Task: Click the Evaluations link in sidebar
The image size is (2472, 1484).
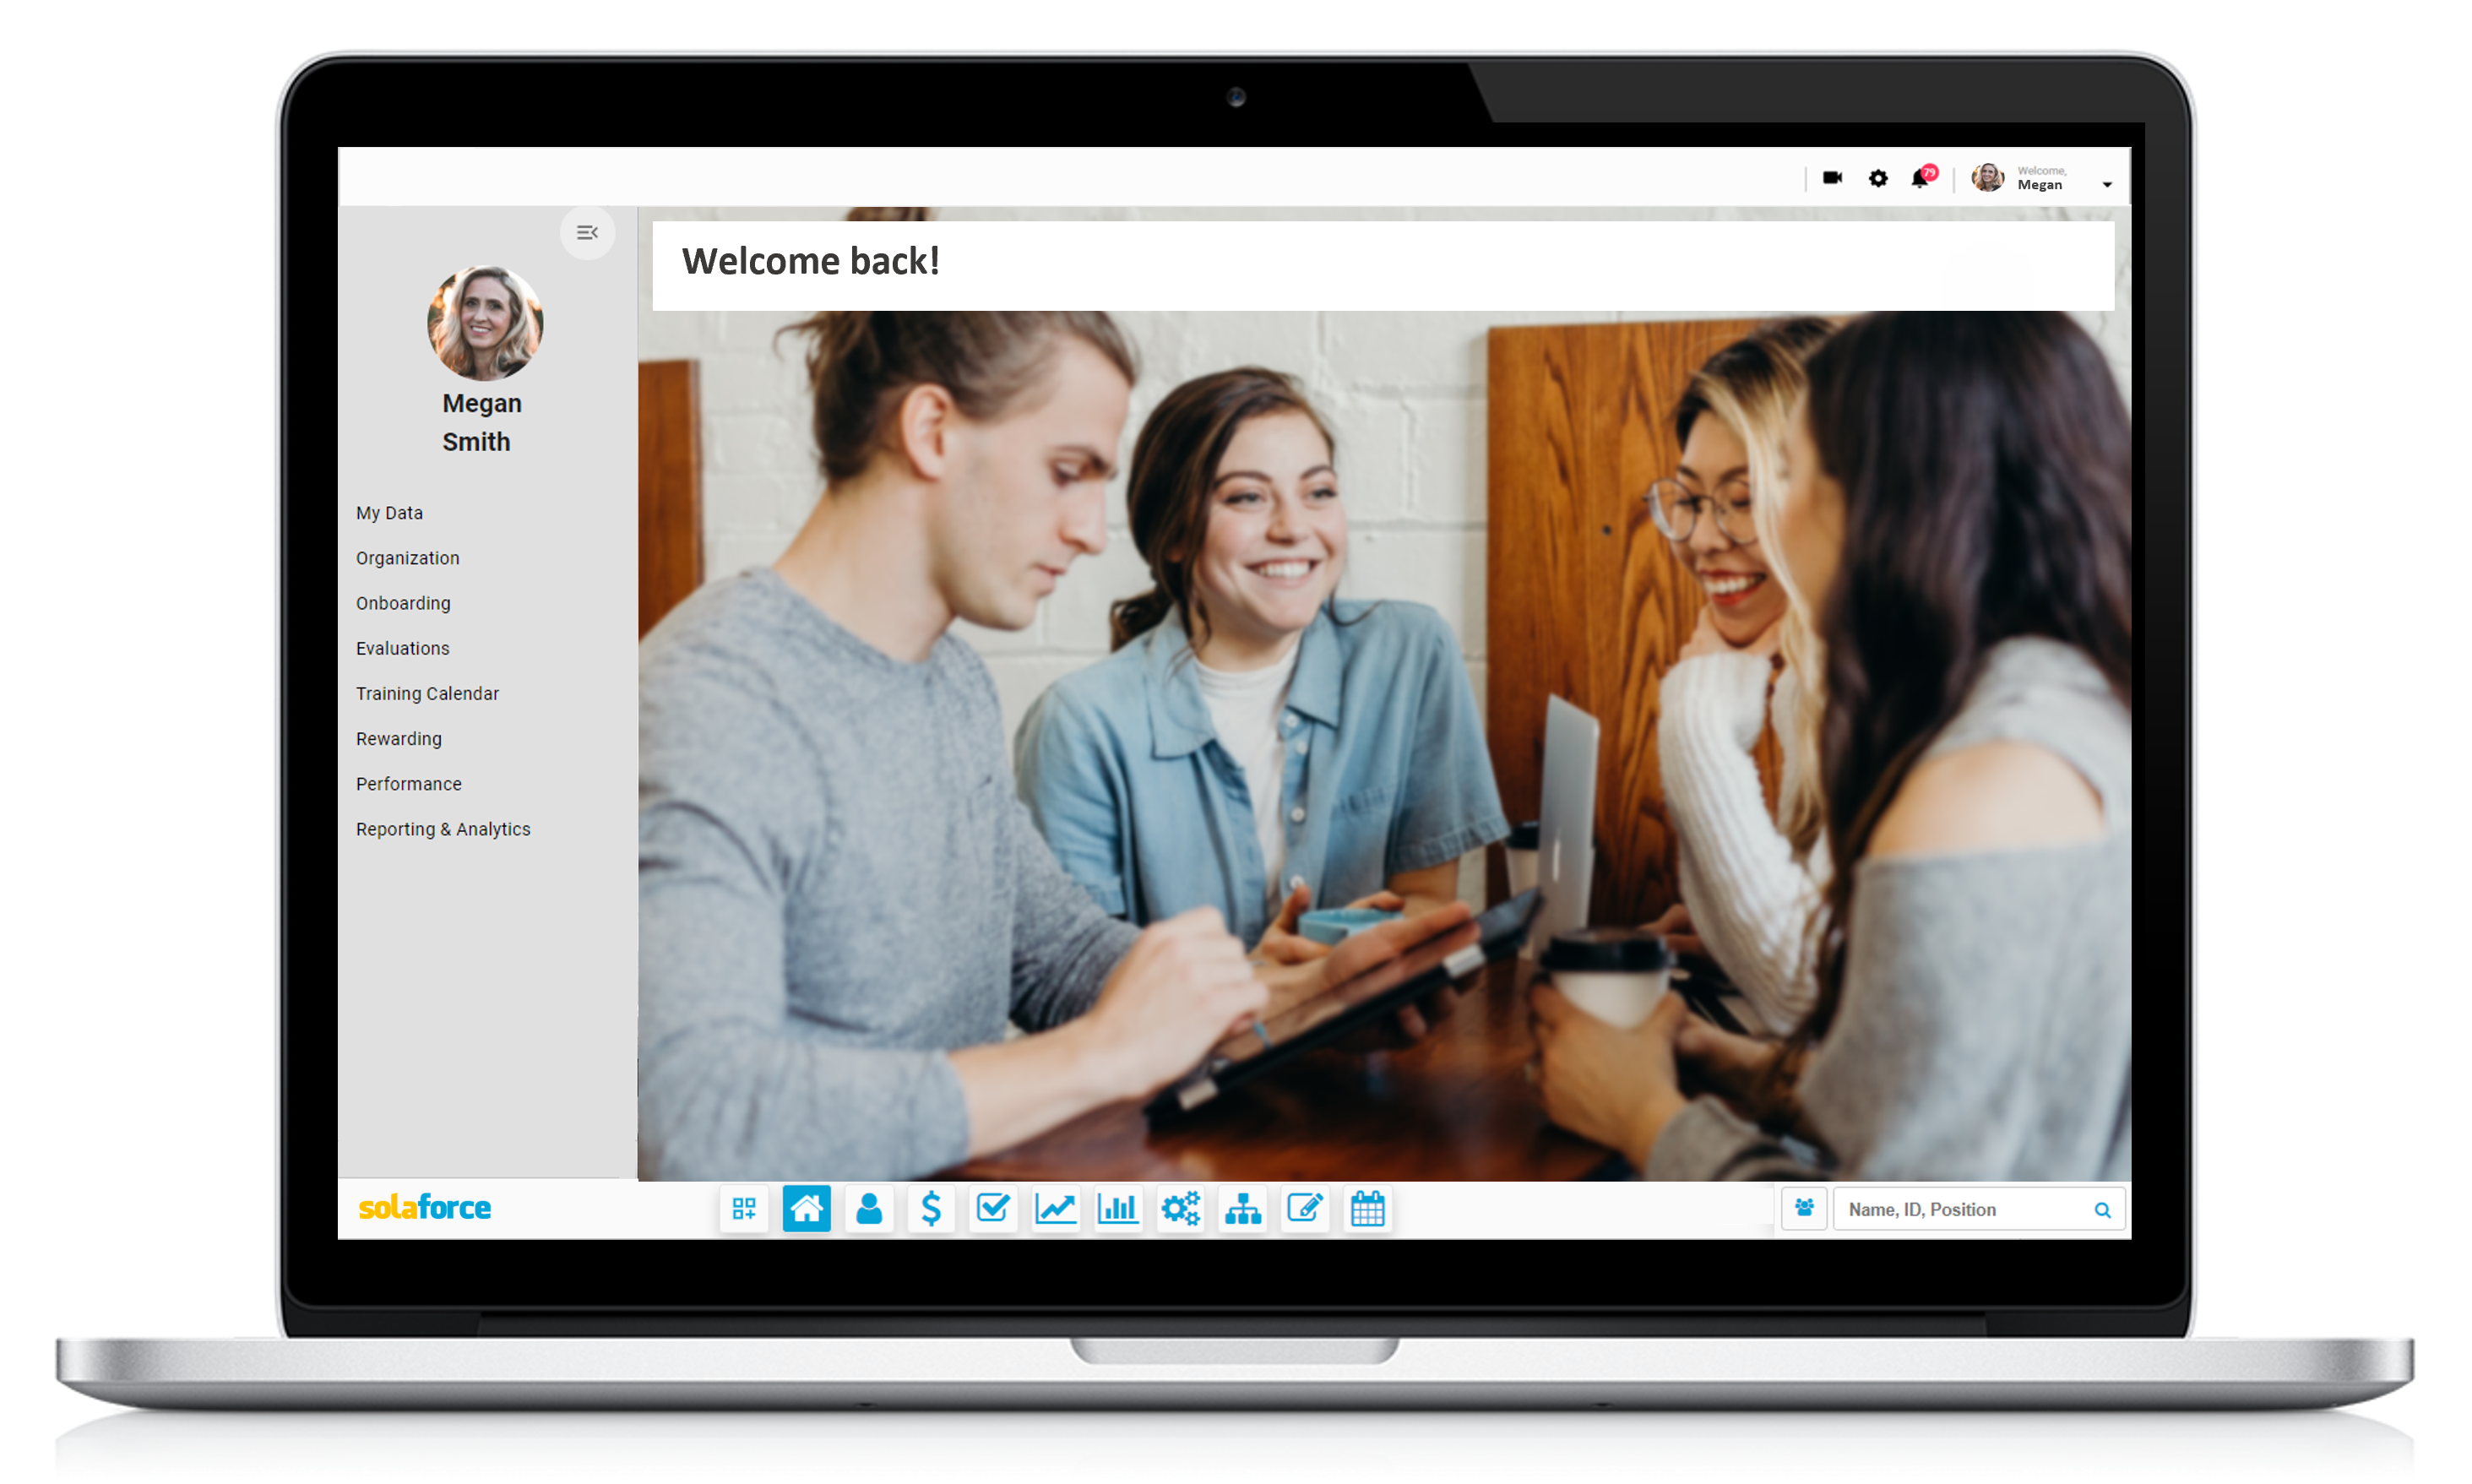Action: tap(401, 647)
